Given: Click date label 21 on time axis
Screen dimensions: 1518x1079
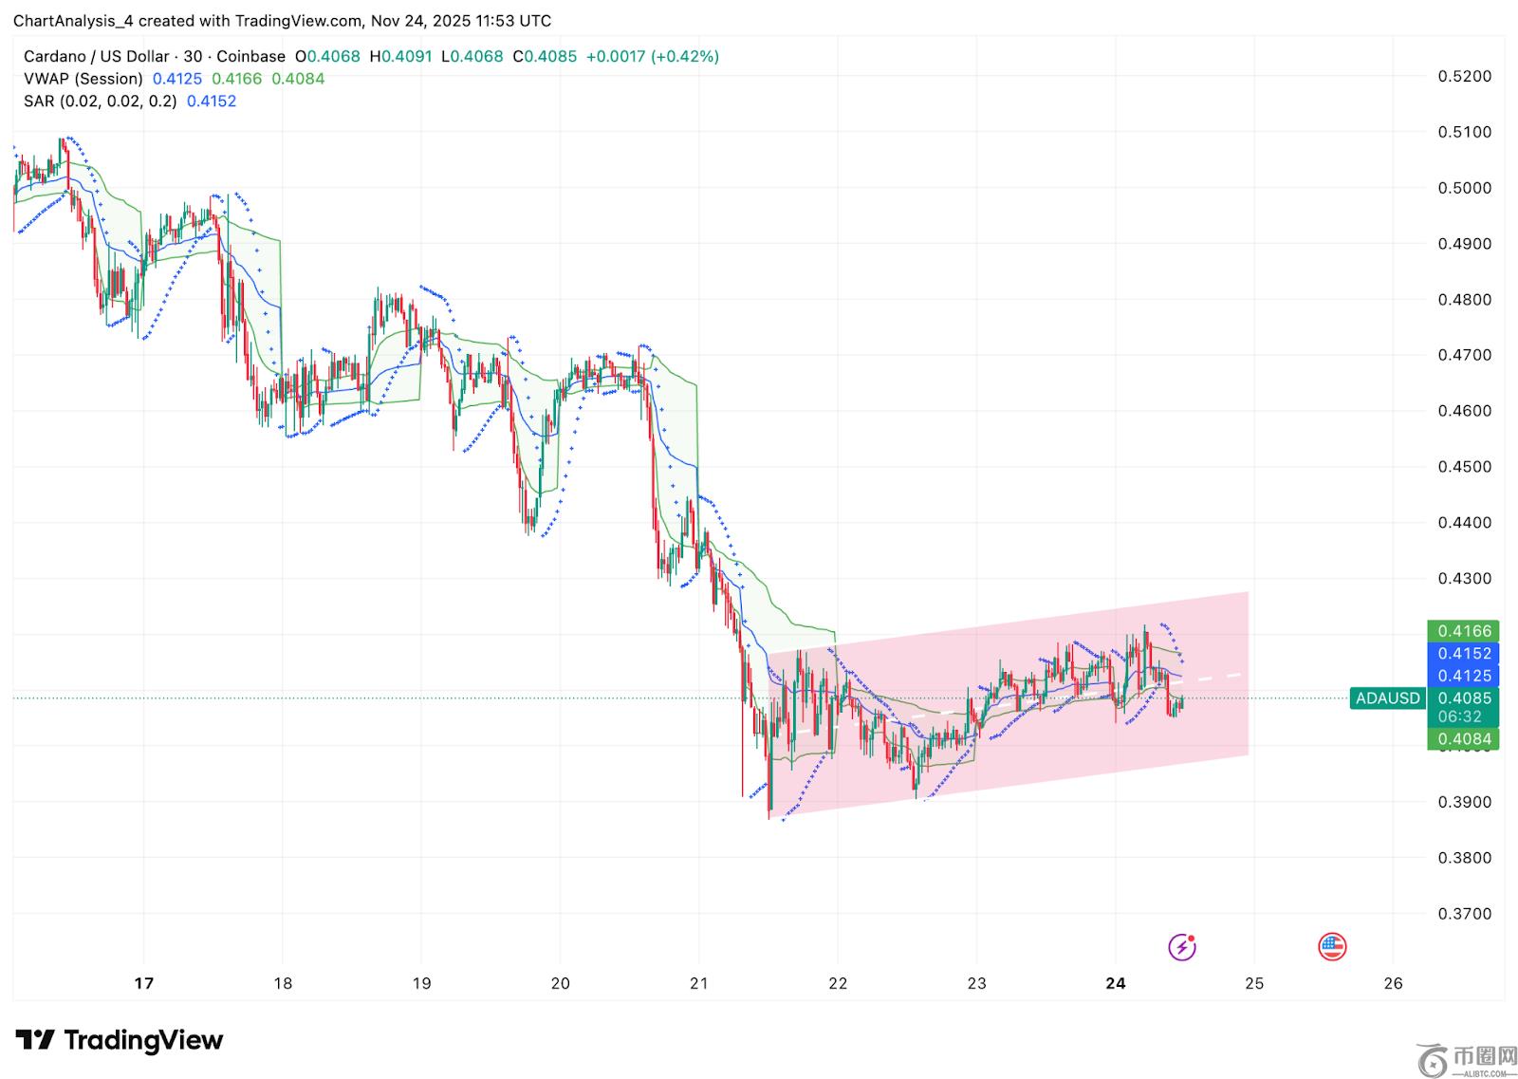Looking at the screenshot, I should [x=699, y=983].
